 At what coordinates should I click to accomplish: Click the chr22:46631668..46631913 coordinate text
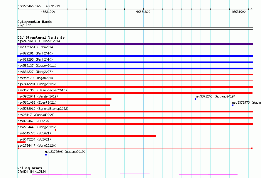point(39,6)
